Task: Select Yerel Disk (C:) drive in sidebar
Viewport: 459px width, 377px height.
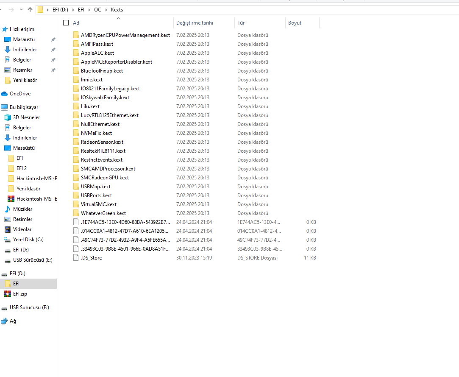Action: click(x=28, y=240)
